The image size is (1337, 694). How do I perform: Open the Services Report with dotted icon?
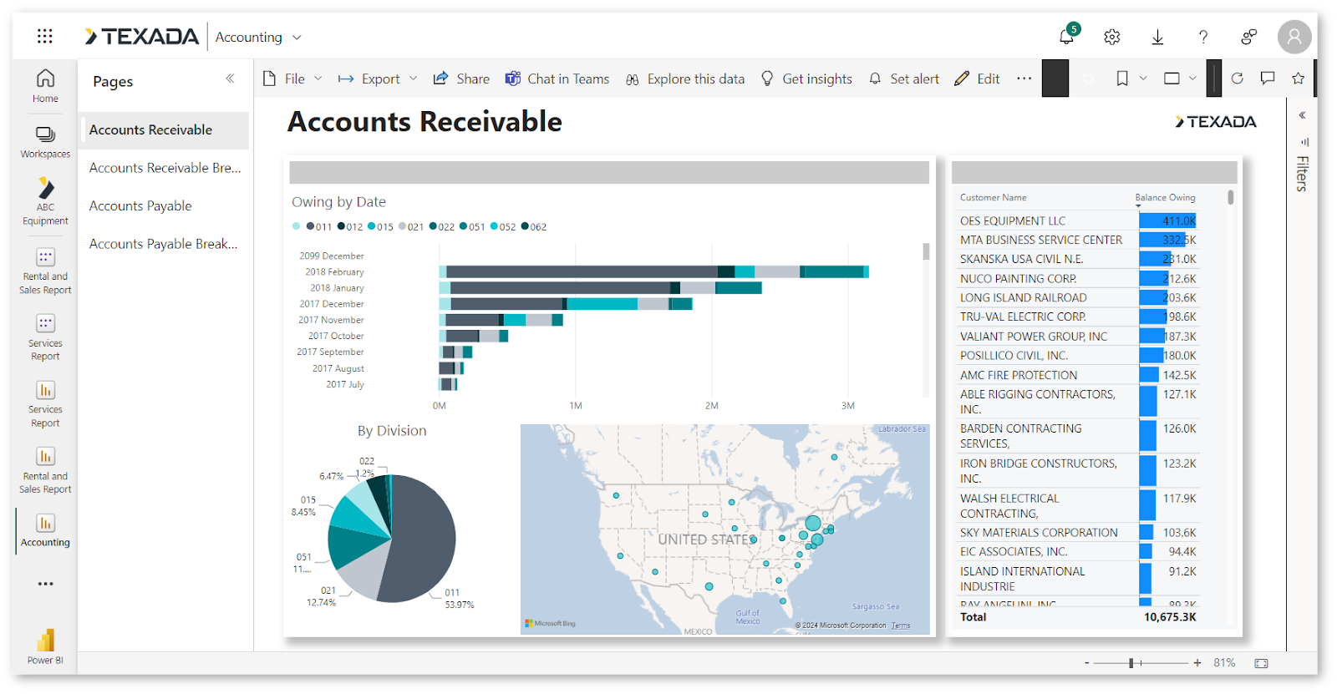pyautogui.click(x=45, y=337)
